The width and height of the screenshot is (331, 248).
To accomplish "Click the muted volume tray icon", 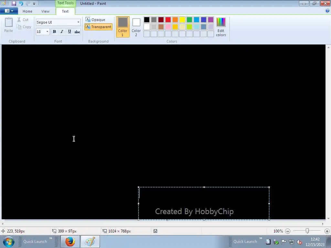I will click(x=299, y=242).
